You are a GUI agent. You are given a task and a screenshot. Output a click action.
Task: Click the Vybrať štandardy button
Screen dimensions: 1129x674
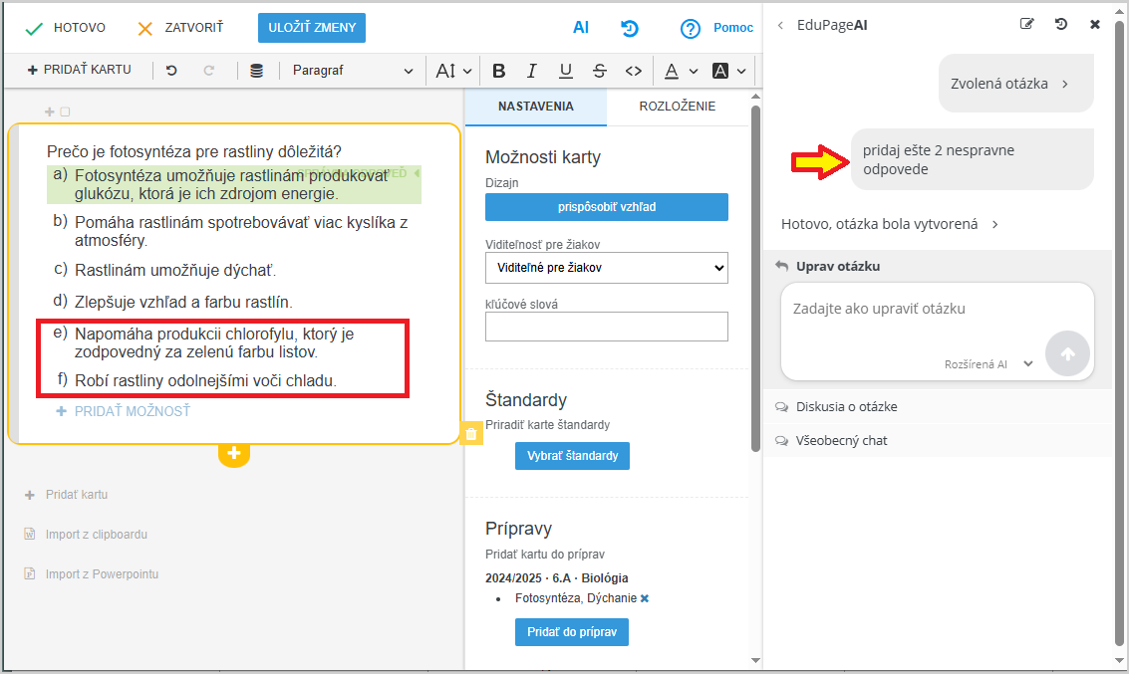pos(572,455)
